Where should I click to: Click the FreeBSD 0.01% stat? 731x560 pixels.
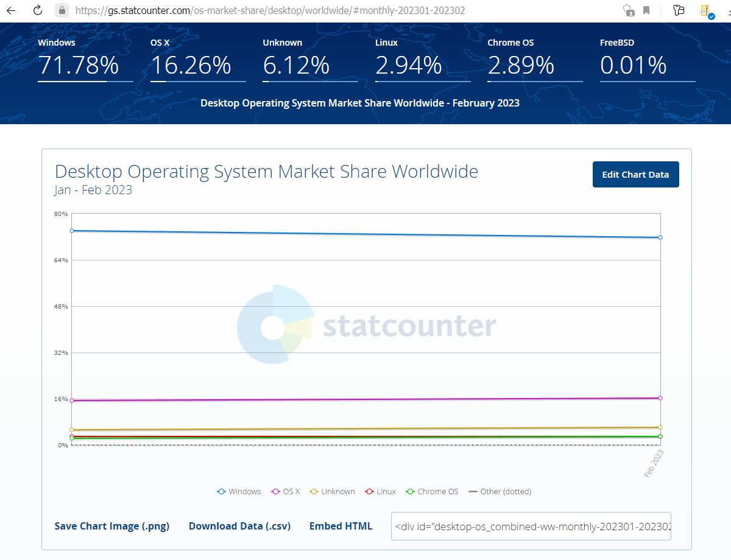pyautogui.click(x=648, y=59)
